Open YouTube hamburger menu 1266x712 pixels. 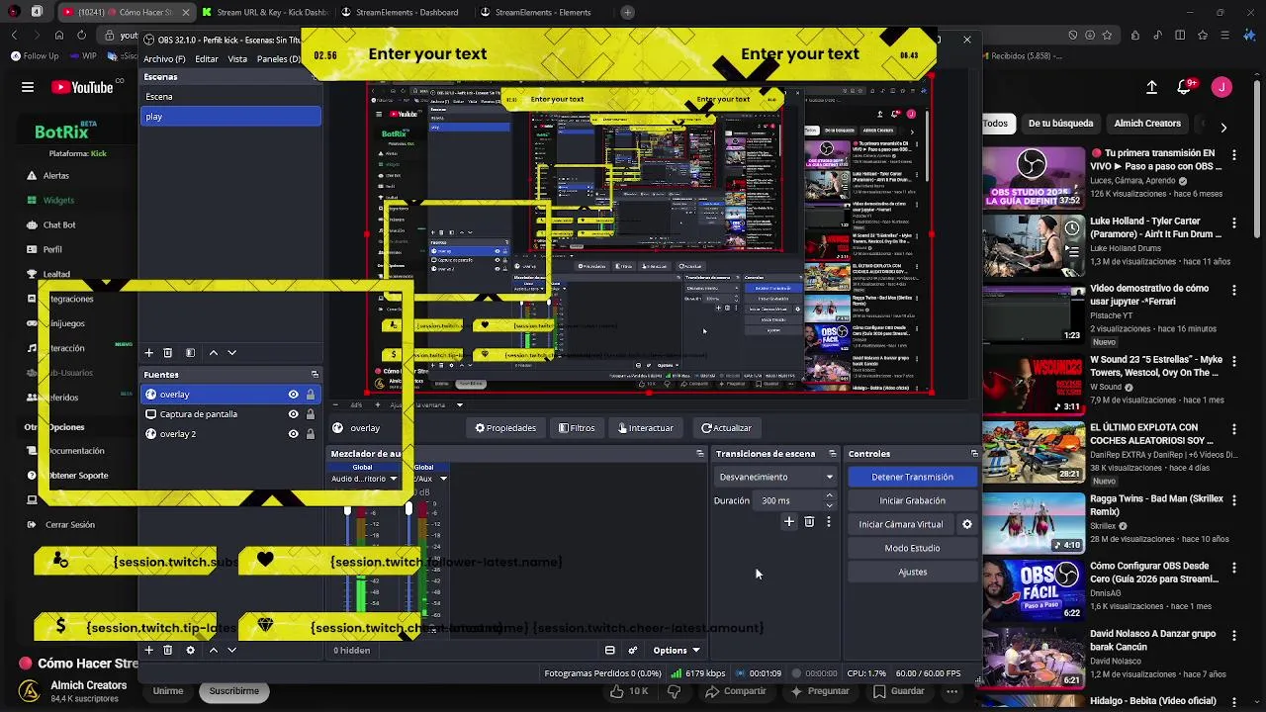click(x=28, y=87)
